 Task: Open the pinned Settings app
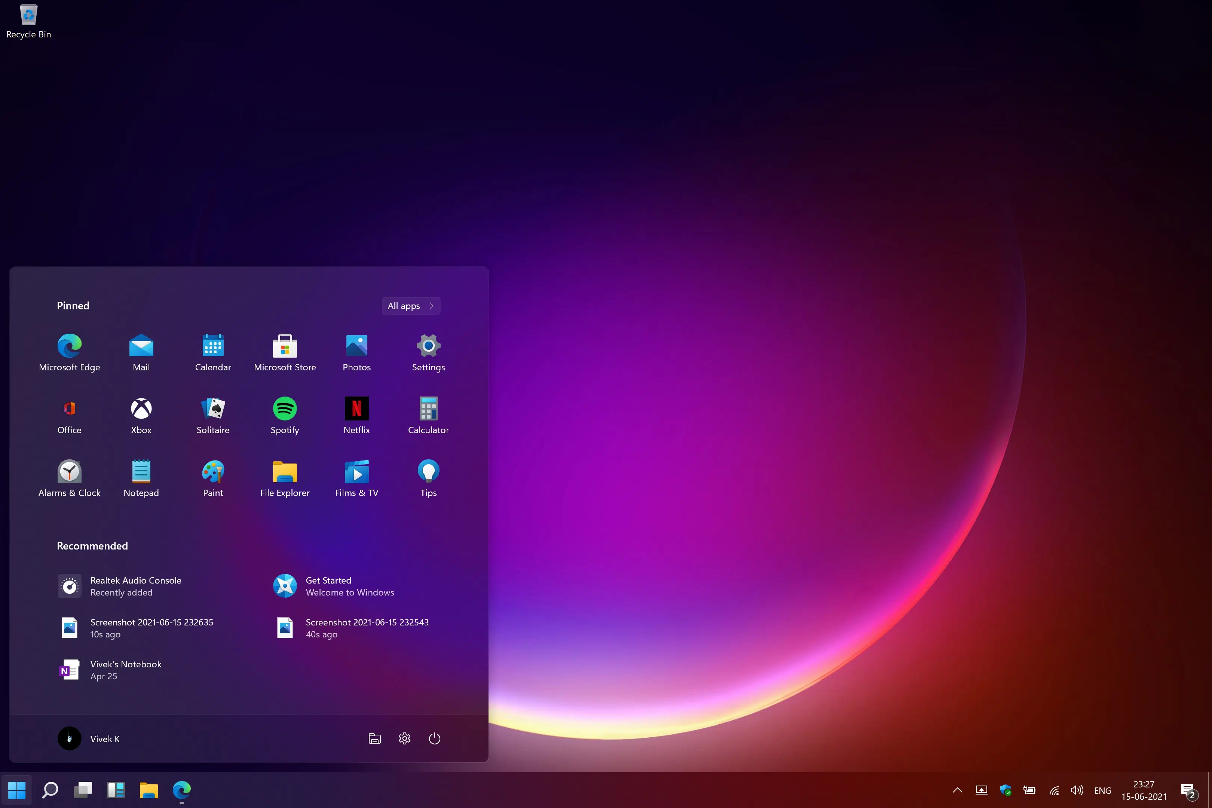(x=428, y=353)
